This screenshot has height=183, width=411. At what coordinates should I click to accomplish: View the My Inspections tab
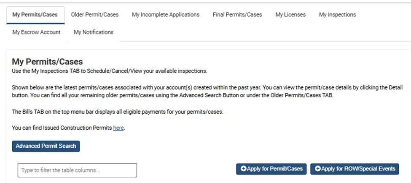(x=337, y=15)
